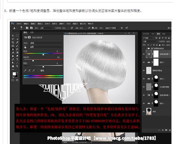Screen dimensions: 173x144
Task: Select the Gradient tool
Action: (17, 53)
